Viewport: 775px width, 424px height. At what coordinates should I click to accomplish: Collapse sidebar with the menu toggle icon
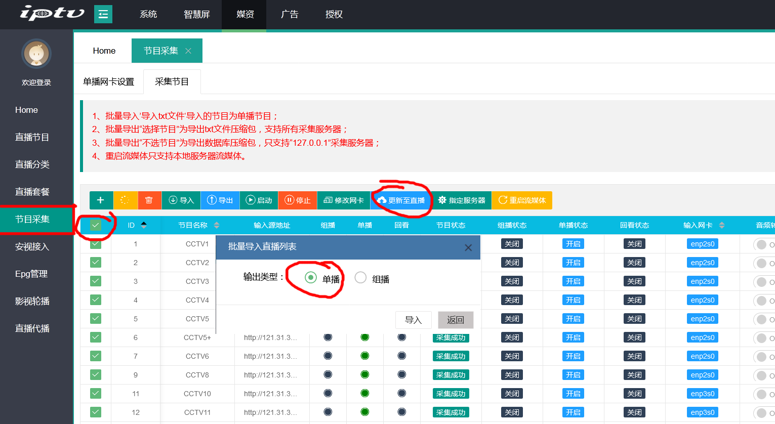tap(103, 14)
